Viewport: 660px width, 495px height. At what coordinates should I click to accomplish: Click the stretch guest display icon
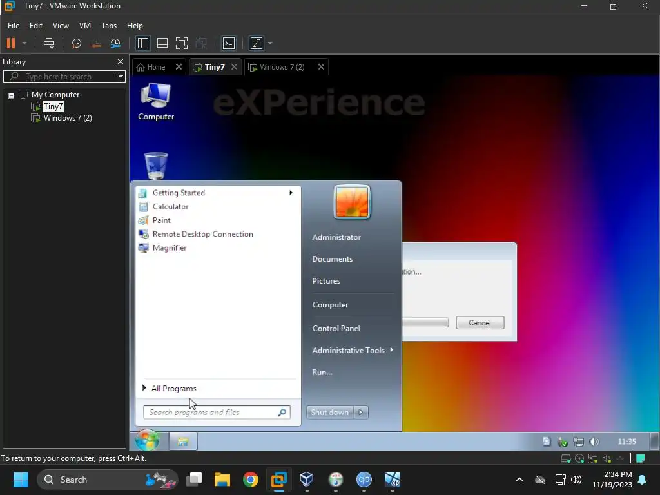(257, 43)
